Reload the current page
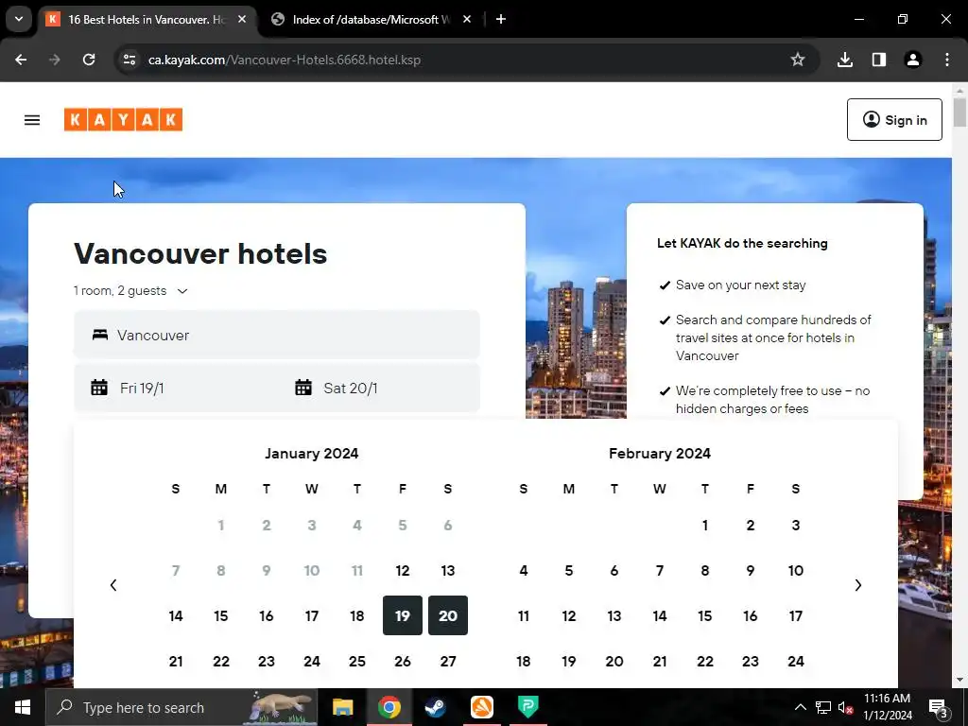The width and height of the screenshot is (968, 726). click(89, 60)
